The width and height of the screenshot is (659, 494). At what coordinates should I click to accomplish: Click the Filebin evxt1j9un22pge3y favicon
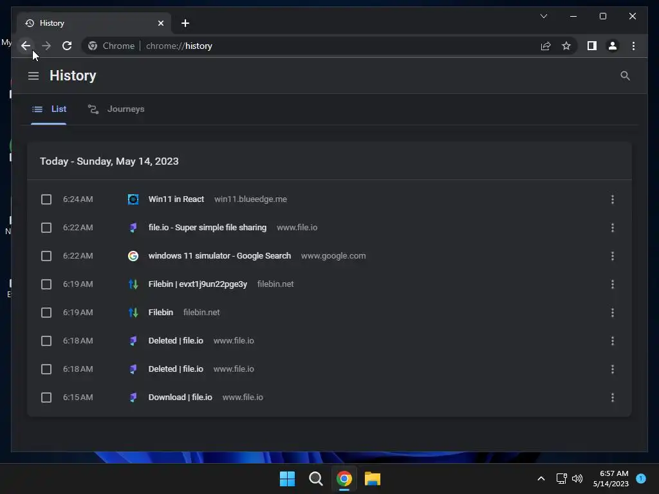point(133,284)
